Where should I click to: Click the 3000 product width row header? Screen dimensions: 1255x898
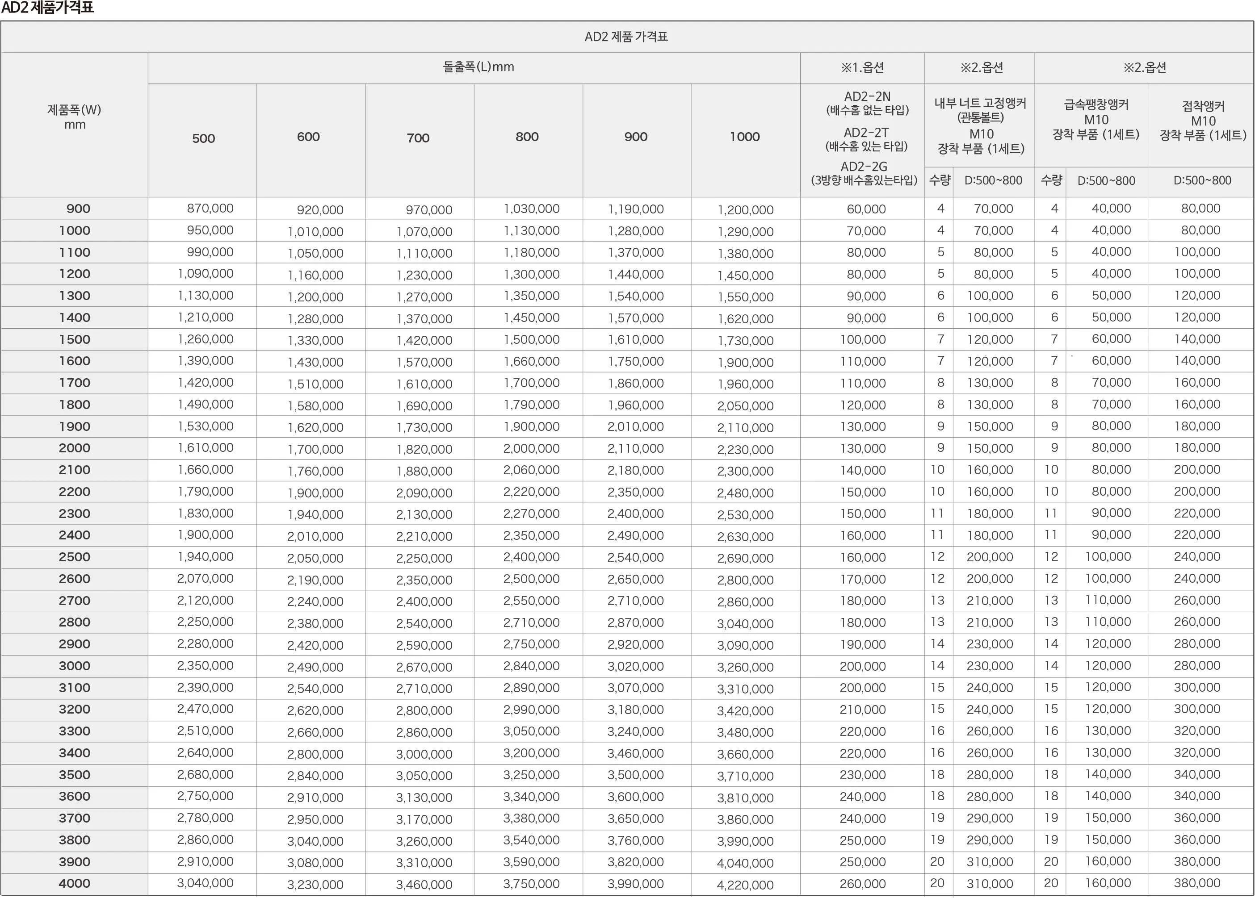click(75, 666)
